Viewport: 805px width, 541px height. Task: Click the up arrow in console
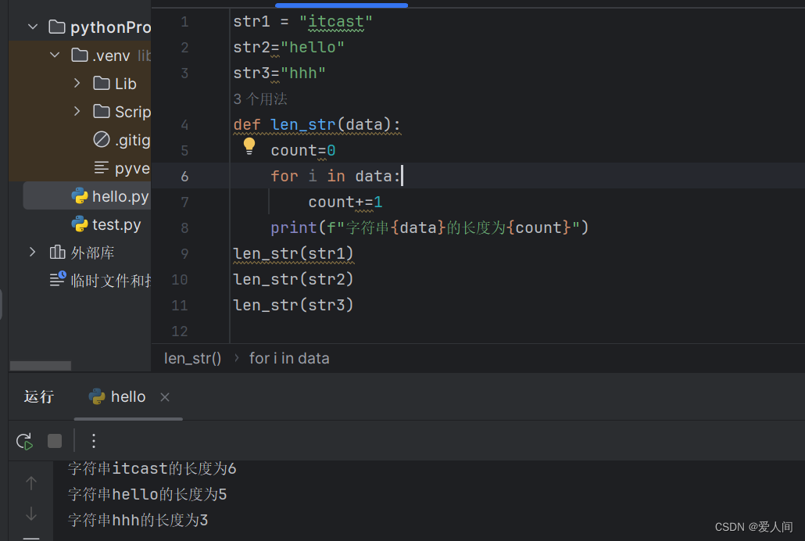(31, 483)
